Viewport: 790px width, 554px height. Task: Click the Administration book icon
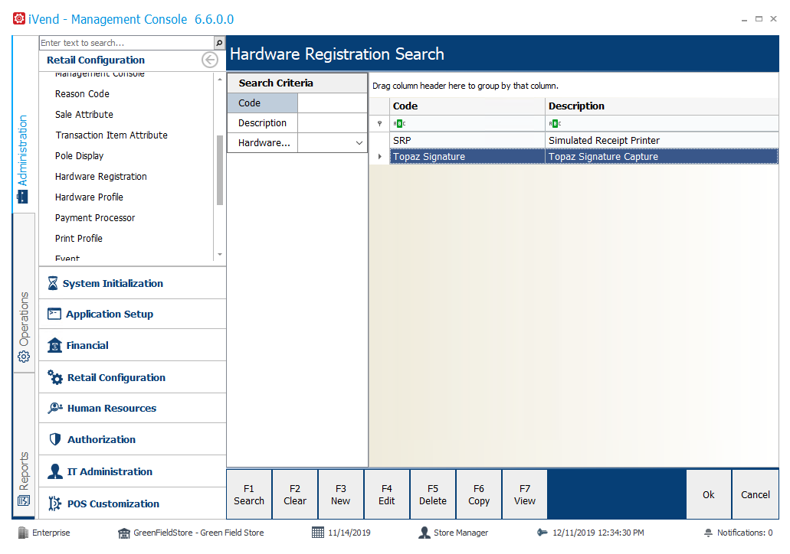coord(23,197)
